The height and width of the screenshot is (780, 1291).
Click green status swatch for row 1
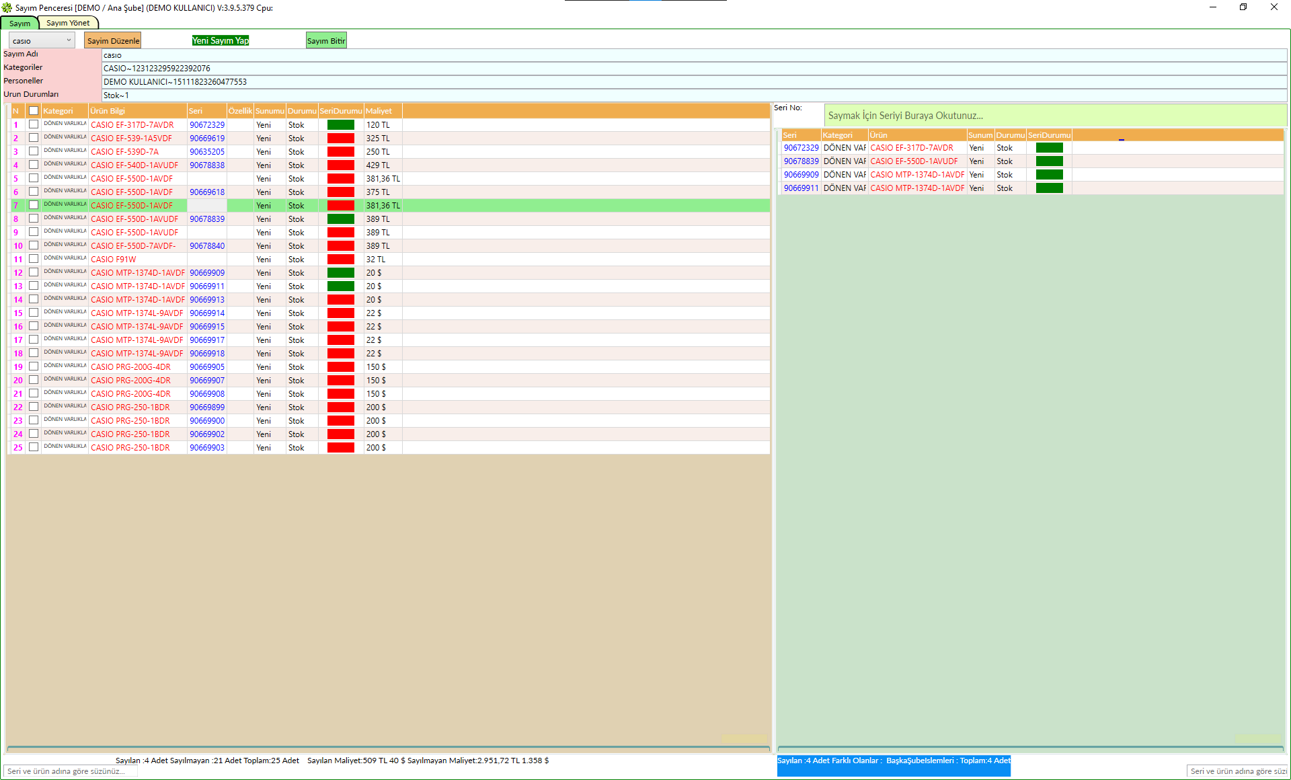(x=341, y=125)
